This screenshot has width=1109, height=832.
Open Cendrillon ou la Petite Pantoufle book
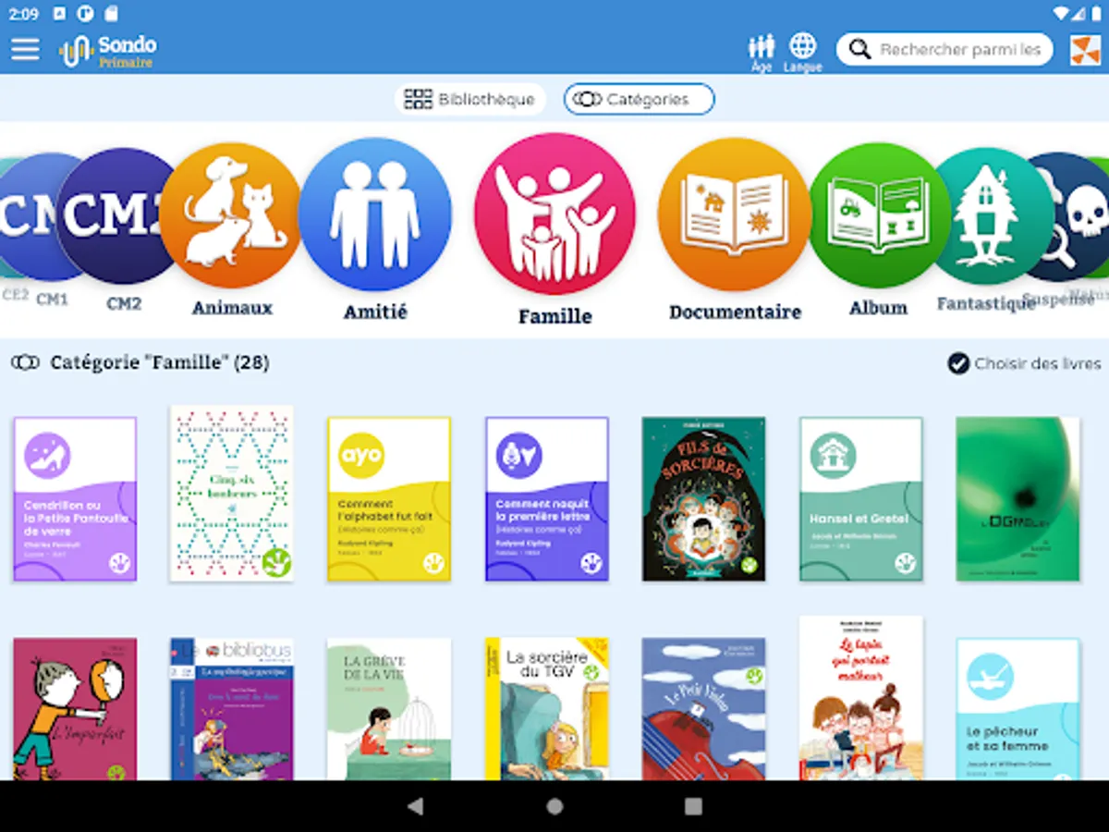75,499
